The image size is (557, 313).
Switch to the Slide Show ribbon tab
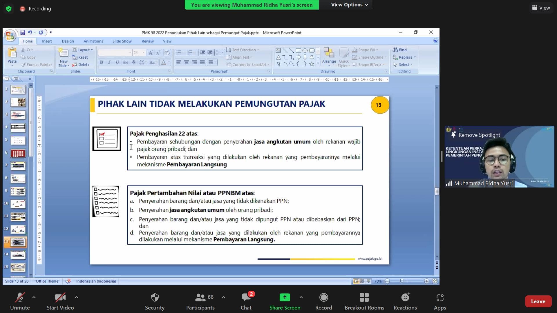(x=122, y=41)
